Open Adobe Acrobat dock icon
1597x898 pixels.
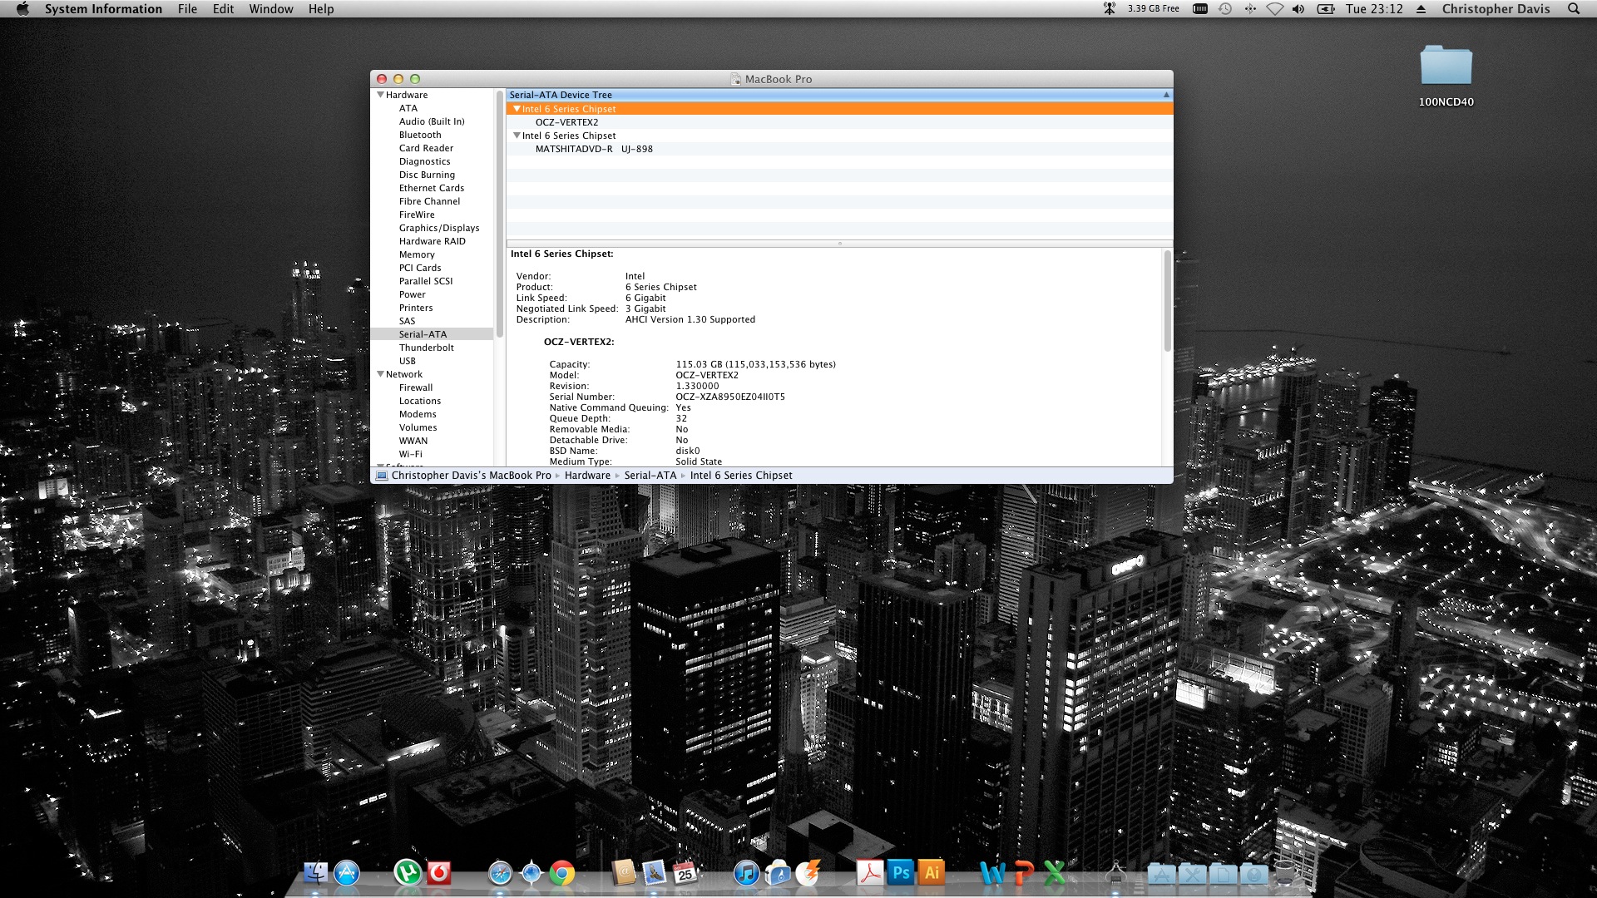click(x=869, y=872)
